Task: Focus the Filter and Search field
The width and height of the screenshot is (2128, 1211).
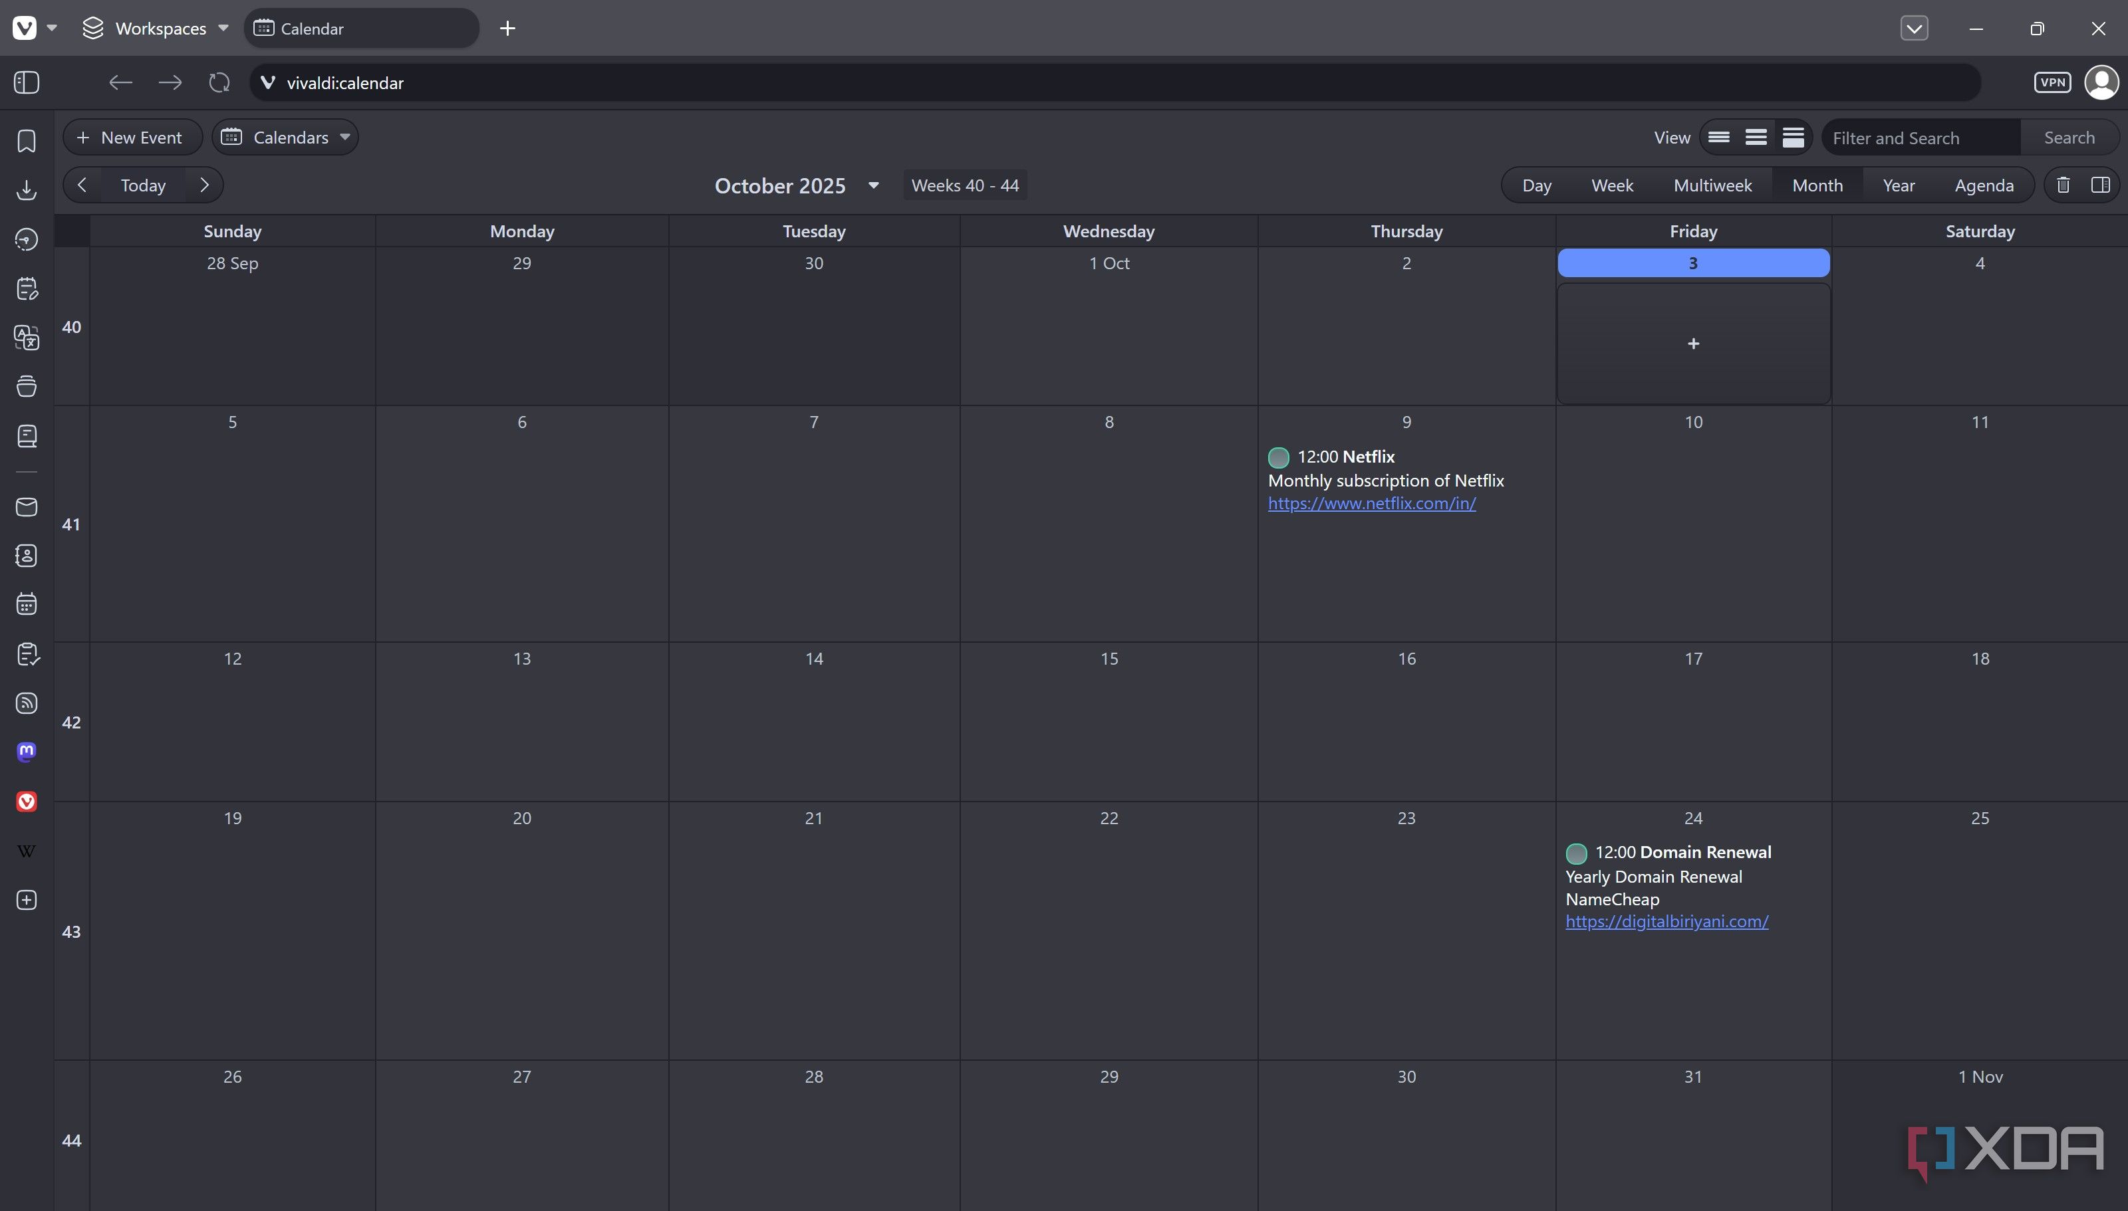Action: click(x=1921, y=137)
